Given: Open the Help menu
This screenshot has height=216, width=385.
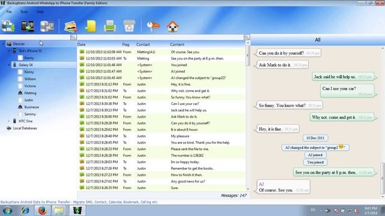Looking at the screenshot, I should (x=40, y=12).
